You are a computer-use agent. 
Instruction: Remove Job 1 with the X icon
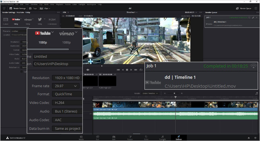pos(257,17)
